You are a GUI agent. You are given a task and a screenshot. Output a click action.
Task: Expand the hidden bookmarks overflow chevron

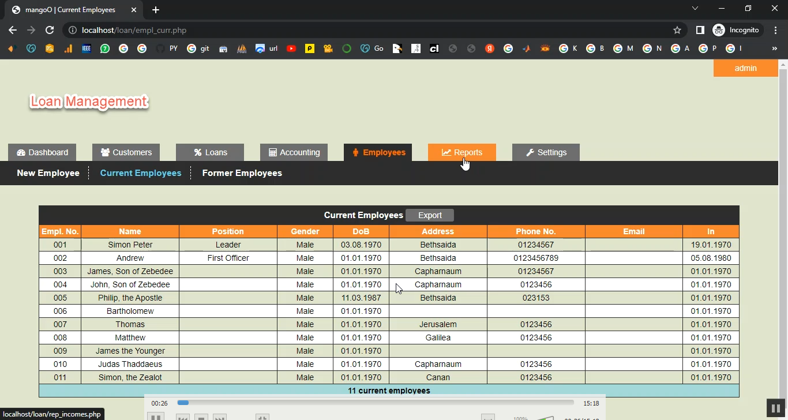tap(774, 49)
